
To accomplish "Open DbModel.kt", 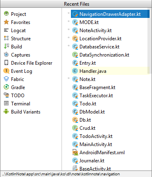I will click(x=92, y=112).
